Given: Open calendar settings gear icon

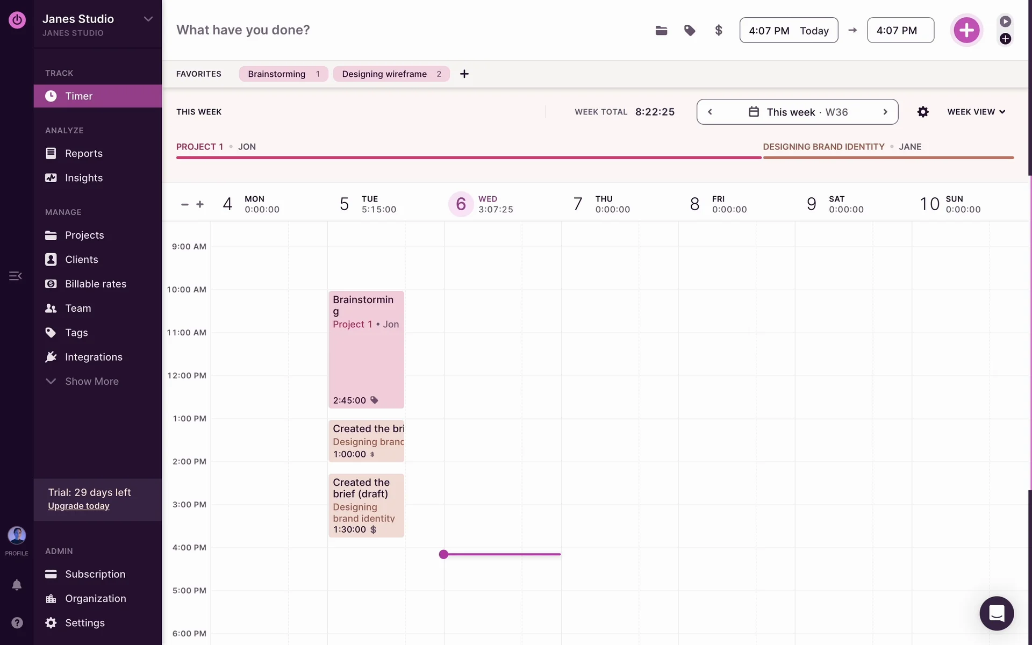Looking at the screenshot, I should pos(923,112).
